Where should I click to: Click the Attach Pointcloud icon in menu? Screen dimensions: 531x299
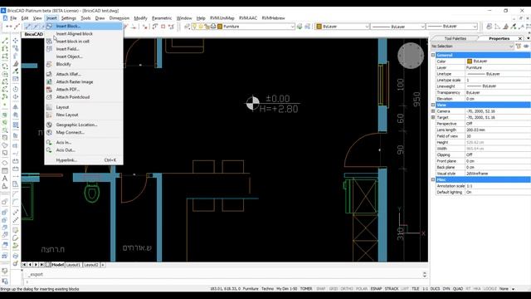pyautogui.click(x=49, y=97)
